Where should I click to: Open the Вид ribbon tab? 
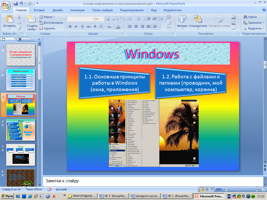(154, 10)
